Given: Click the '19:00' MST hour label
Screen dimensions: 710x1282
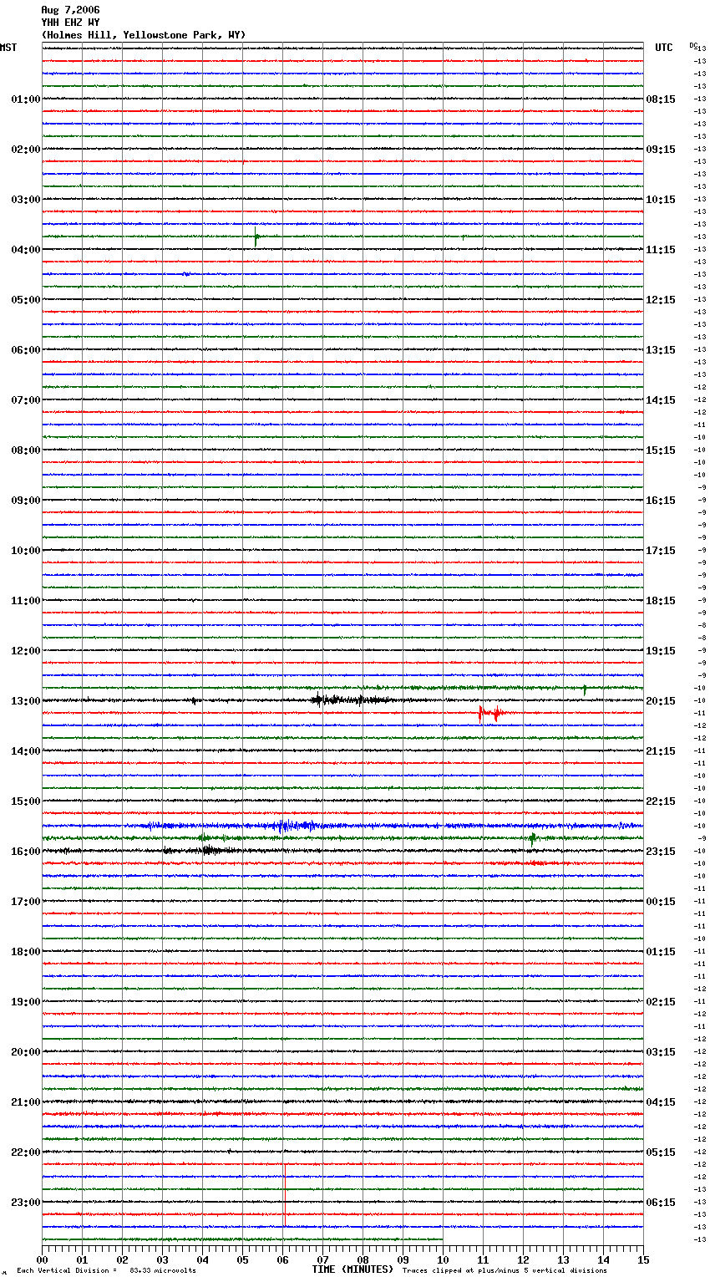Looking at the screenshot, I should coord(26,1002).
